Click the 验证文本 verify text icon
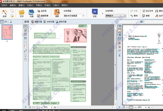Image resolution: width=163 pixels, height=111 pixels. [144, 11]
